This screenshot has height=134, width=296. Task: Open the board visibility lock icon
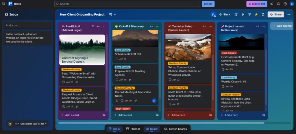tap(263, 14)
